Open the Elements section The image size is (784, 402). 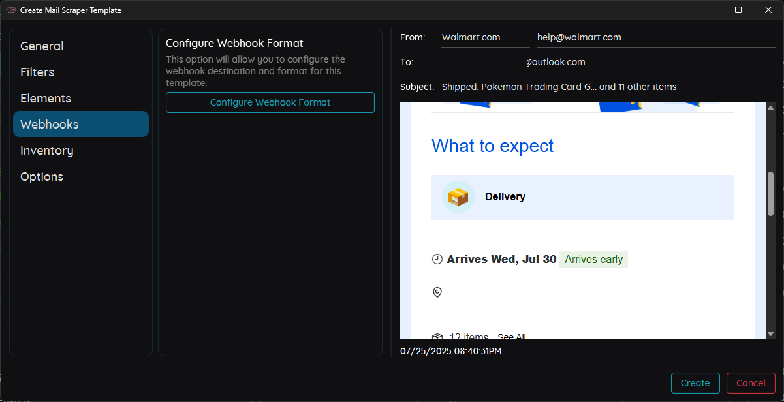click(46, 98)
